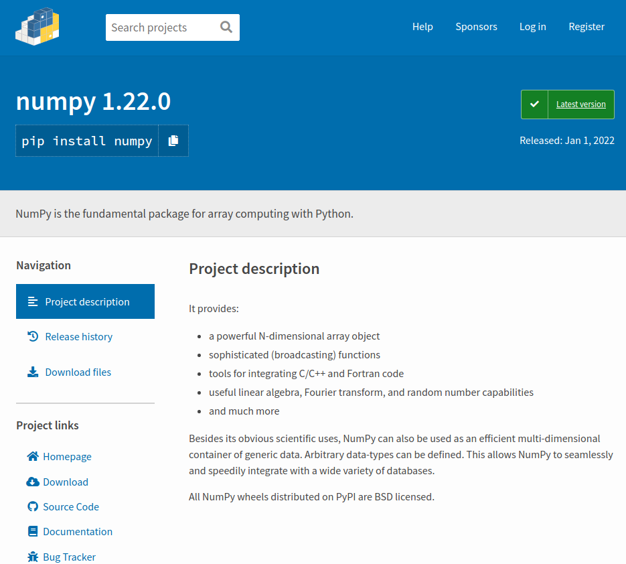Click the magnifying glass search icon
Viewport: 626px width, 564px height.
226,27
